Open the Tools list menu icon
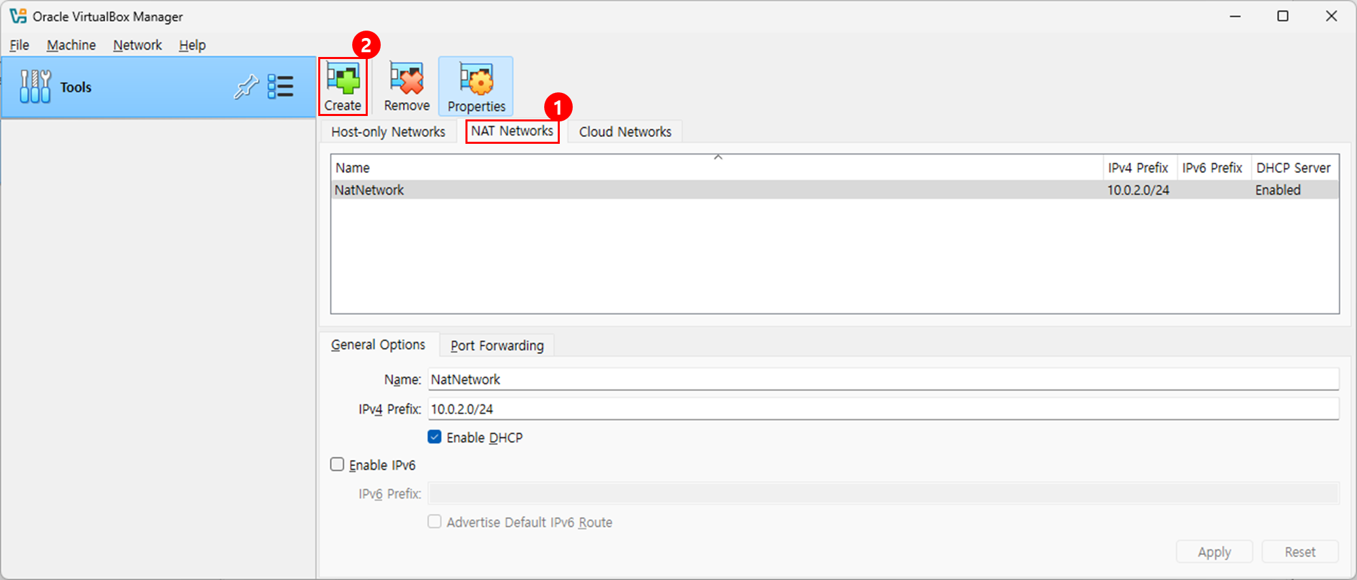 [280, 87]
